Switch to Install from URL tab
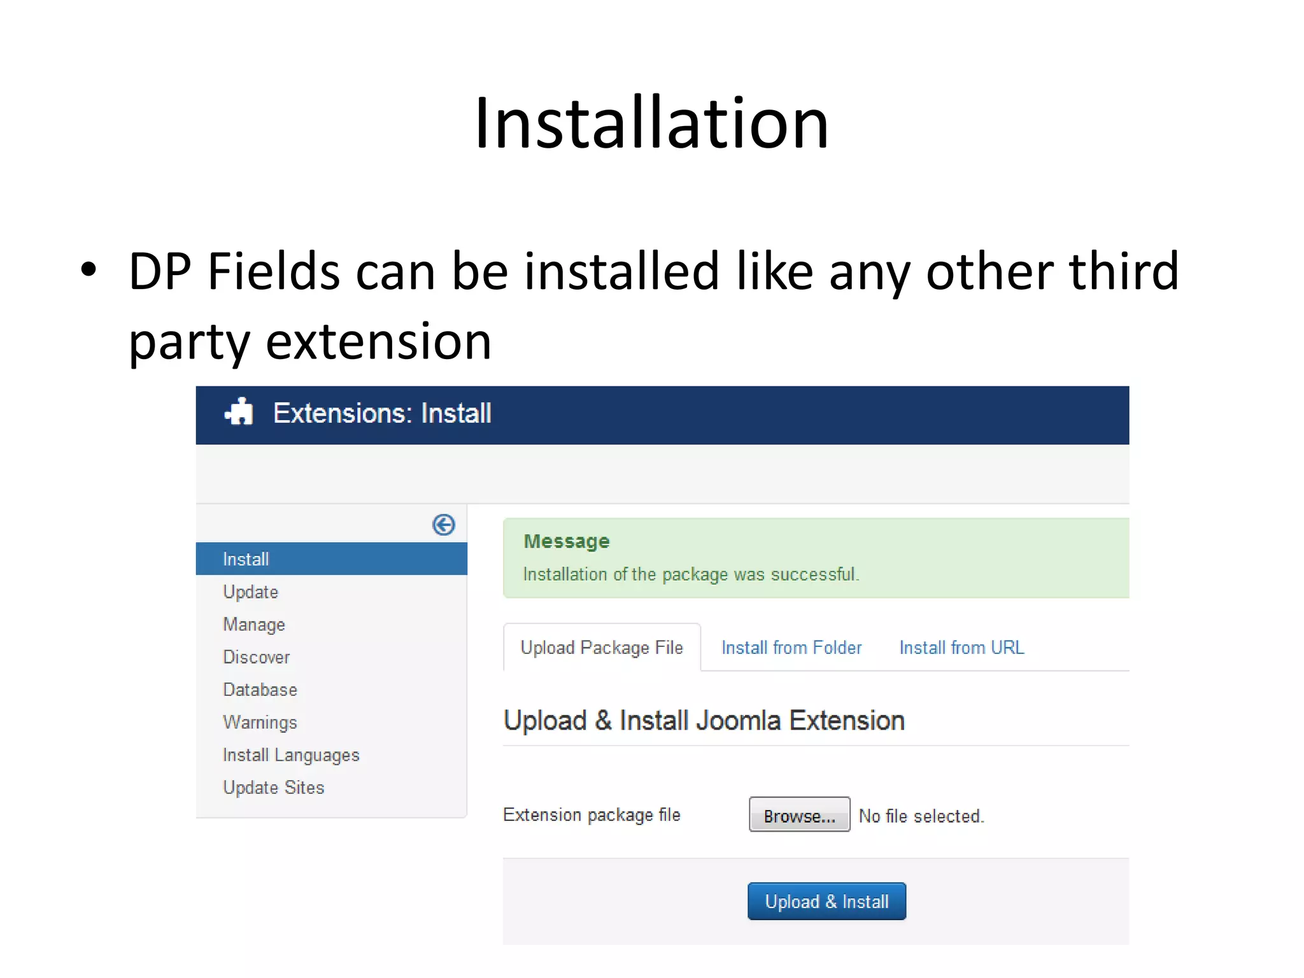The image size is (1304, 978). [x=961, y=648]
